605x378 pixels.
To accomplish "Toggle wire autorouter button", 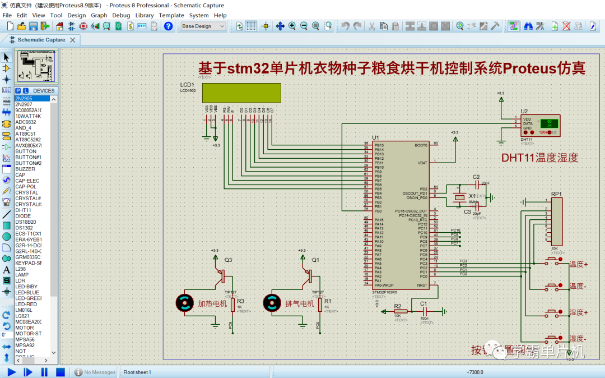I will coord(513,26).
